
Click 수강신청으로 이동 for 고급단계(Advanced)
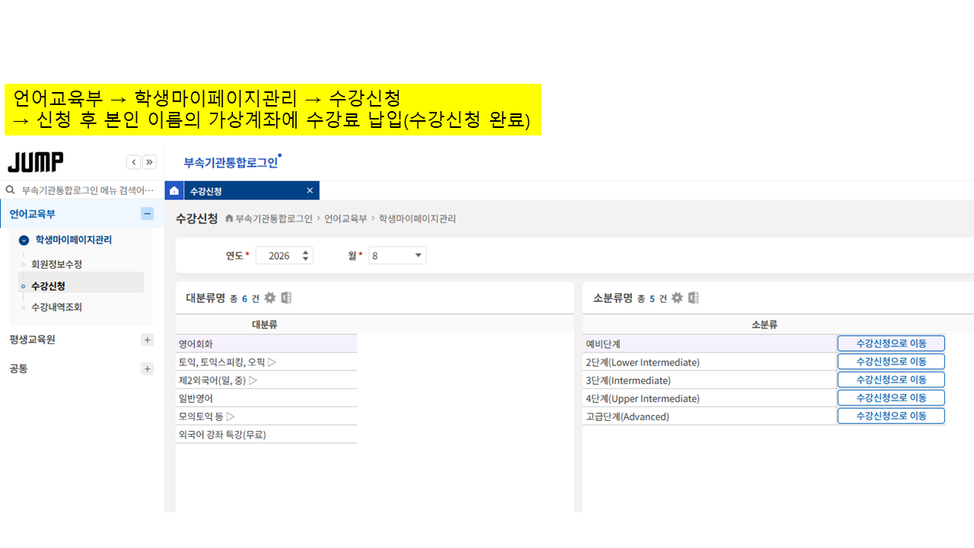pos(891,416)
